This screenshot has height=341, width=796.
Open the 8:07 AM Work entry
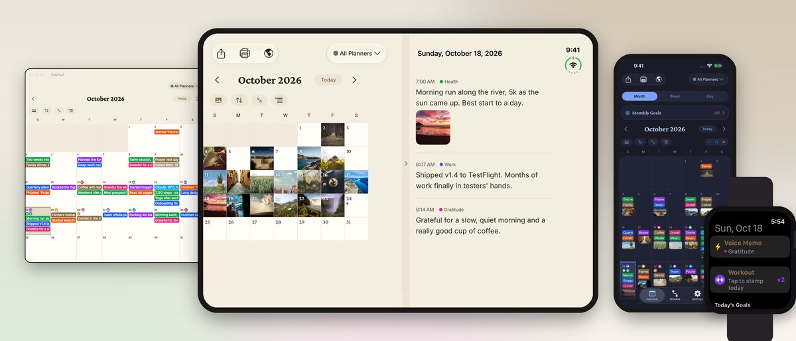[478, 175]
